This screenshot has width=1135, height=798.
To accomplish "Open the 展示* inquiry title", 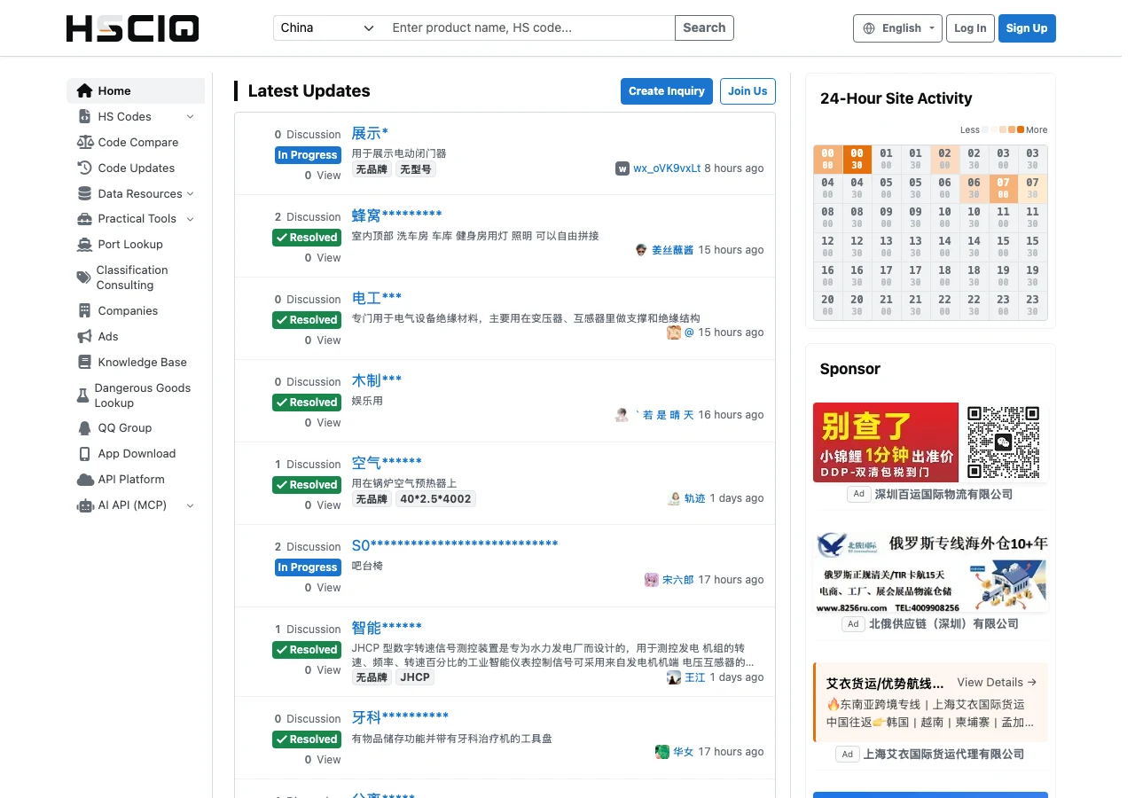I will [370, 133].
